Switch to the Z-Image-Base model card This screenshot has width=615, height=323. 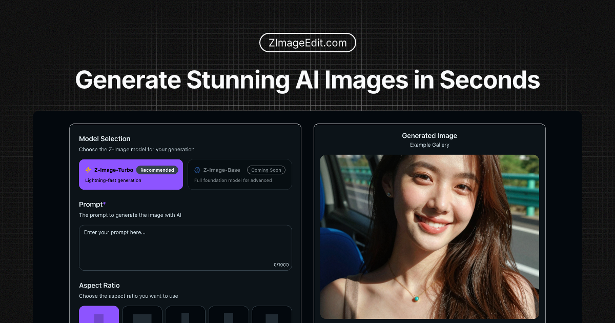(240, 174)
